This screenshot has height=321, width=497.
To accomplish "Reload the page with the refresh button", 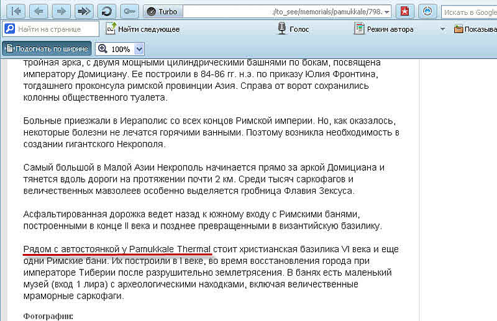I will click(x=107, y=11).
